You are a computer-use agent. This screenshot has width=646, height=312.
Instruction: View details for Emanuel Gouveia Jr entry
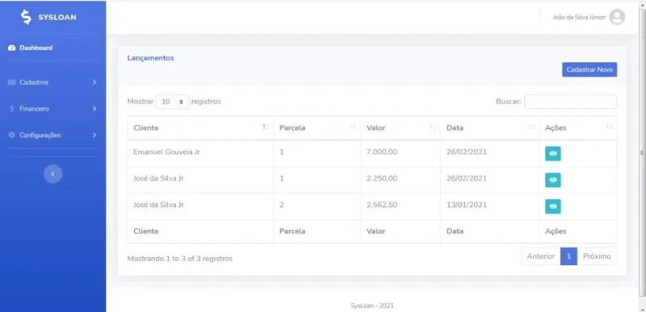553,154
